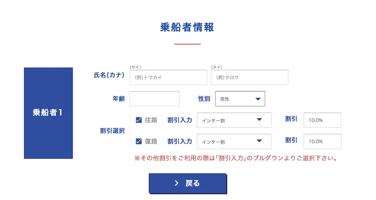Click the 性別 dropdown arrow icon
Viewport: 376px width, 200px height.
tap(258, 99)
